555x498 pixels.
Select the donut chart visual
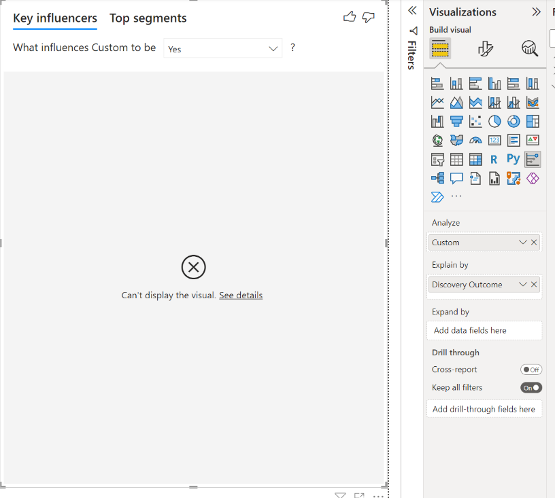click(514, 122)
